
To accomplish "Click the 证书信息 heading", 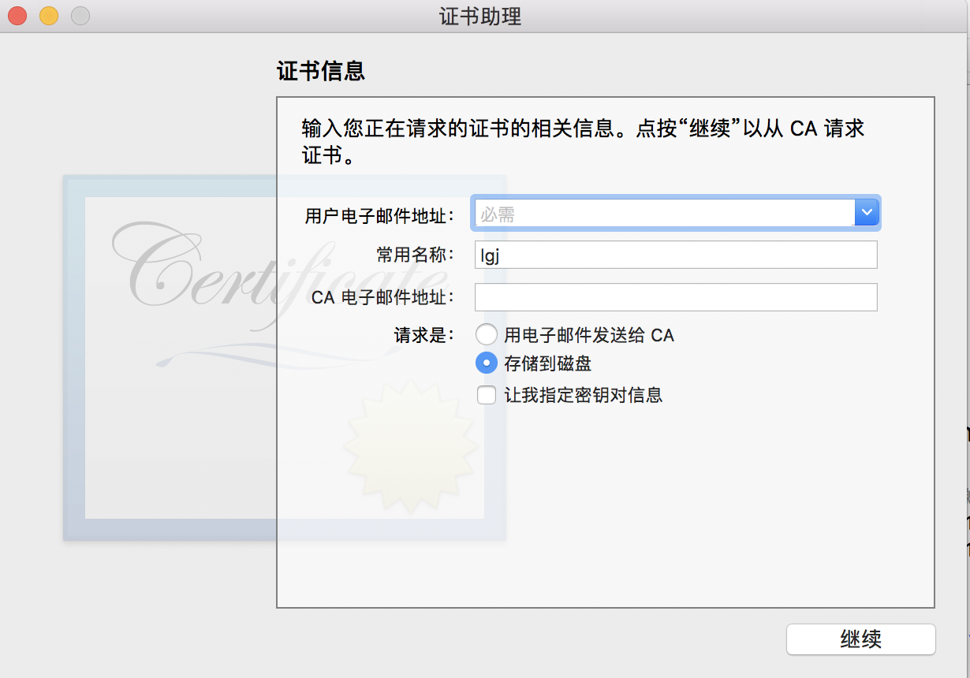I will tap(321, 72).
